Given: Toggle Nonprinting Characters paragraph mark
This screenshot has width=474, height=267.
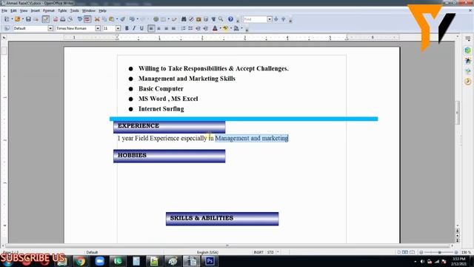Looking at the screenshot, I should pyautogui.click(x=213, y=19).
